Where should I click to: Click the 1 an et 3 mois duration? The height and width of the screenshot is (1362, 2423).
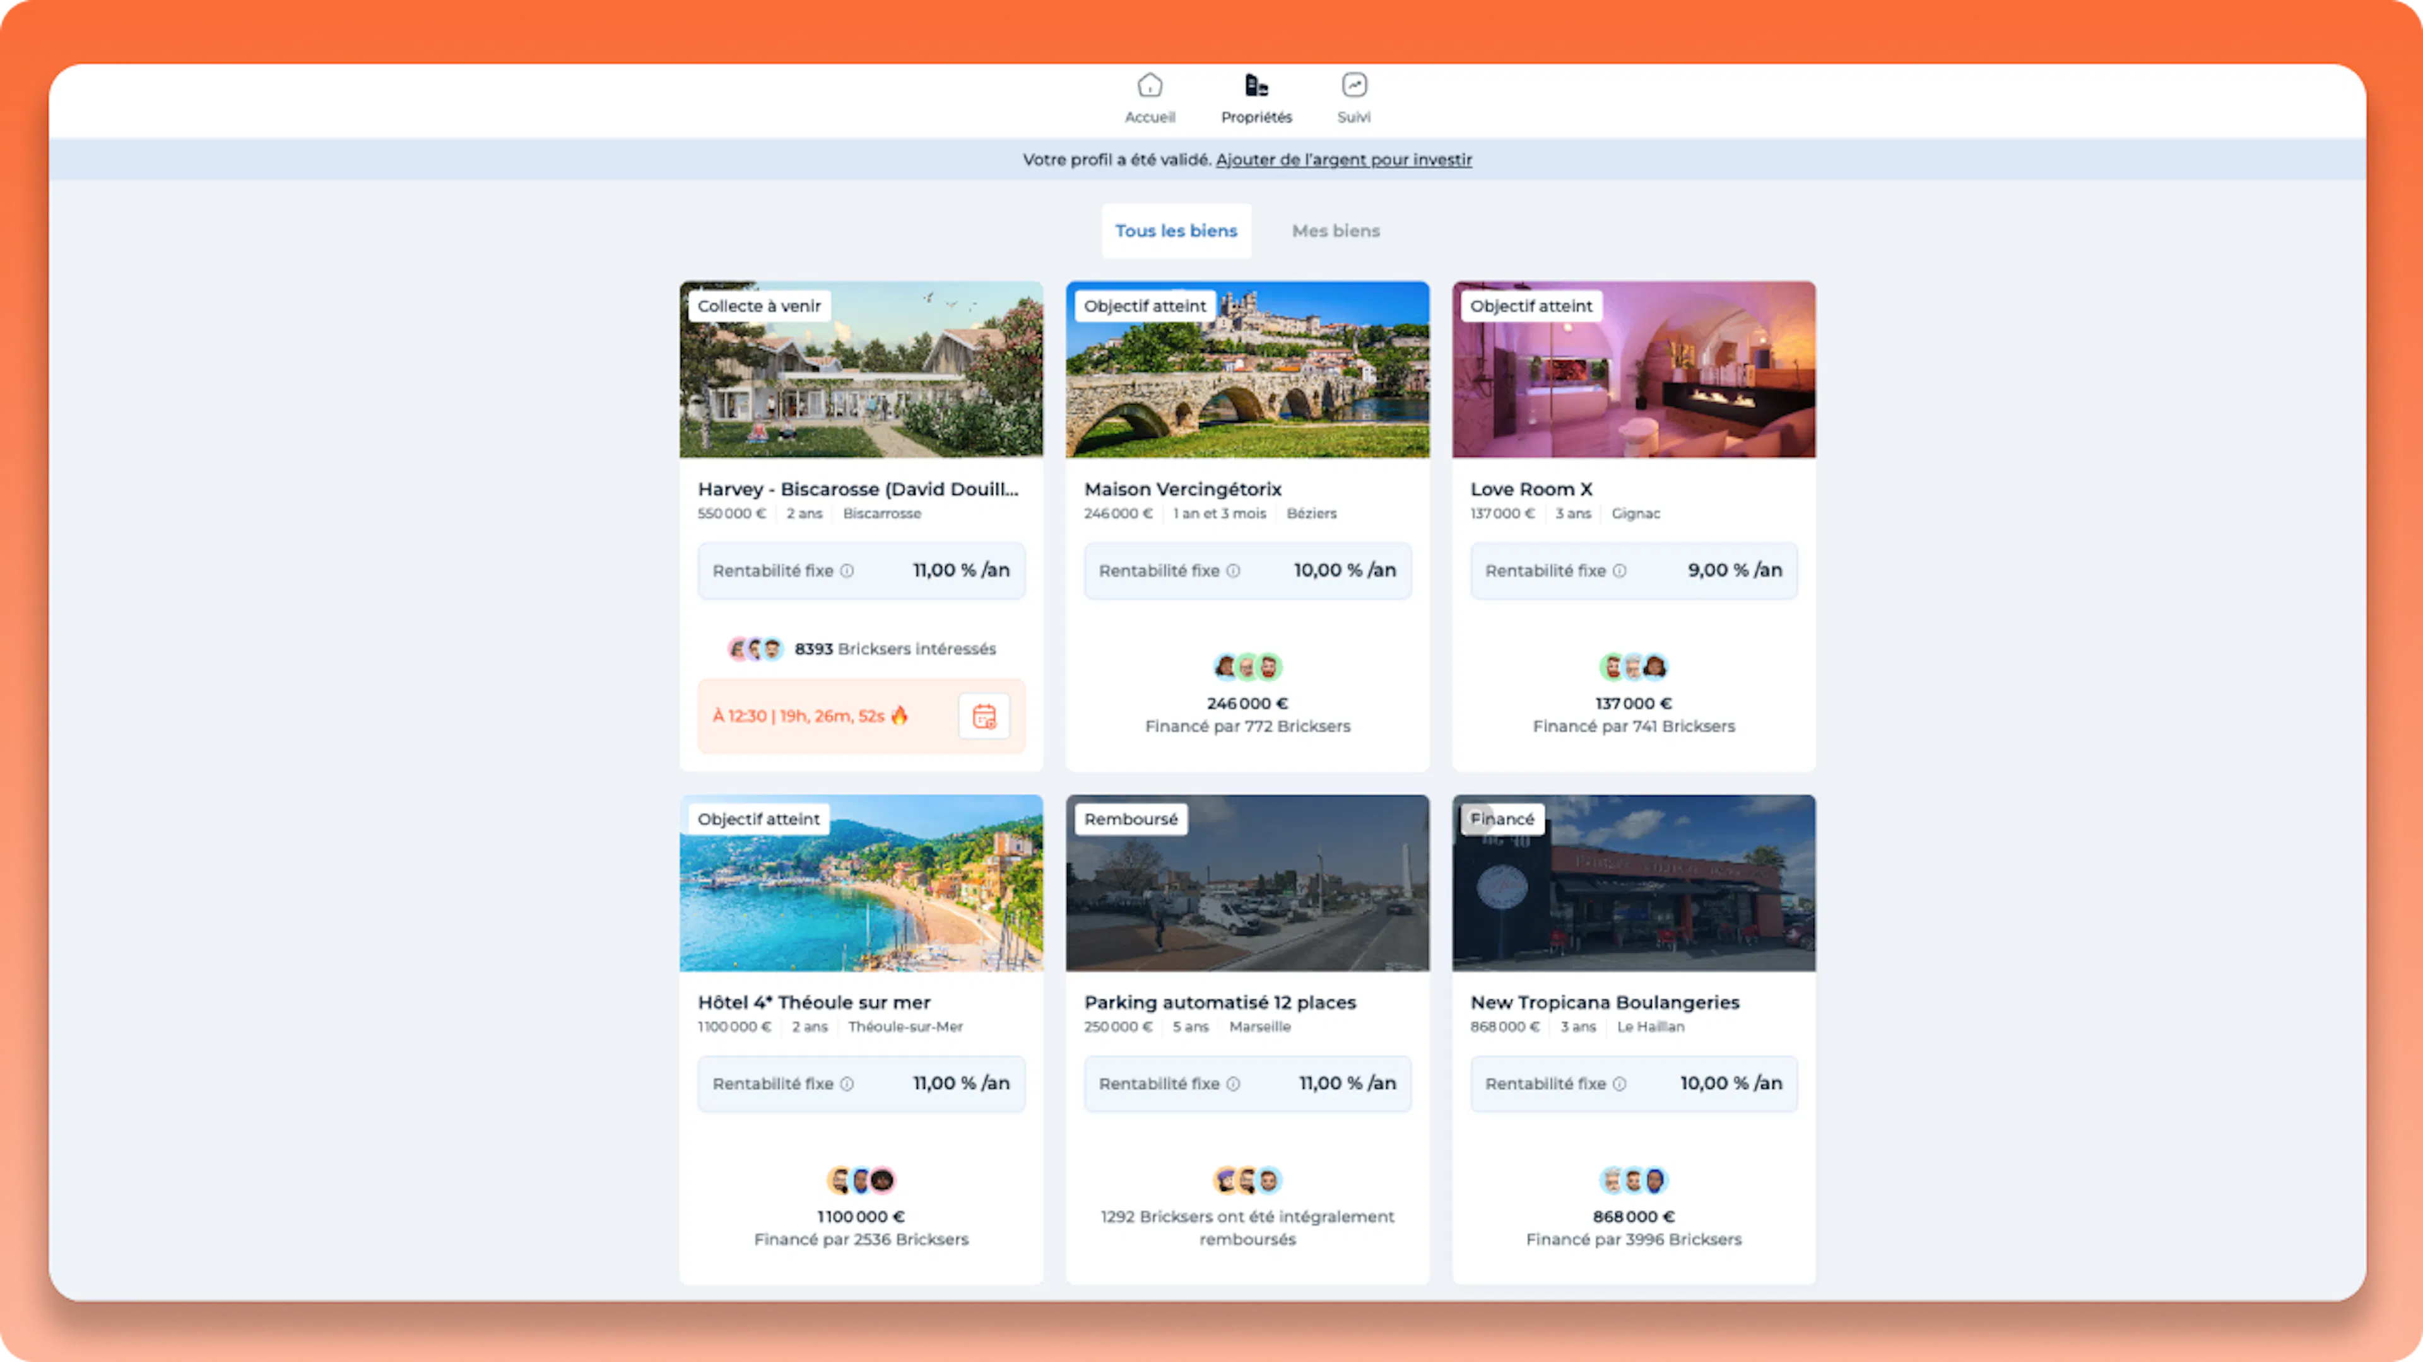pyautogui.click(x=1219, y=514)
